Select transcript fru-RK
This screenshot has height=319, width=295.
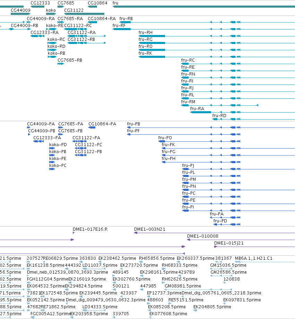[x=145, y=53]
